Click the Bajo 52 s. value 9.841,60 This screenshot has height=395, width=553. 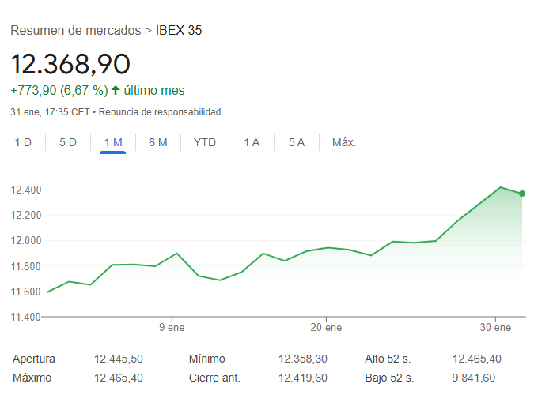(x=474, y=378)
